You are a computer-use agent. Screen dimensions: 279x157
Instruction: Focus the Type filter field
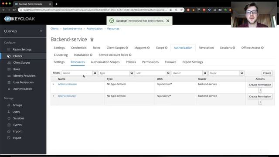(x=114, y=73)
